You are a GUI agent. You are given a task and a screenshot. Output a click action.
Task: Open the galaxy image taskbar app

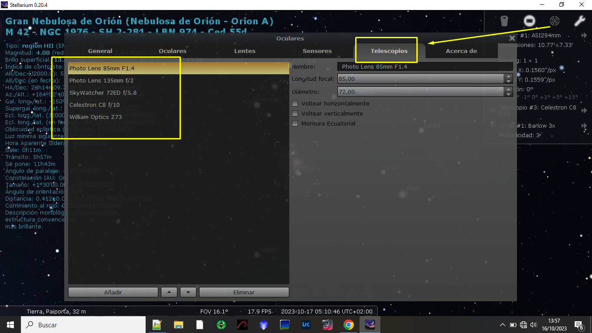coord(327,325)
